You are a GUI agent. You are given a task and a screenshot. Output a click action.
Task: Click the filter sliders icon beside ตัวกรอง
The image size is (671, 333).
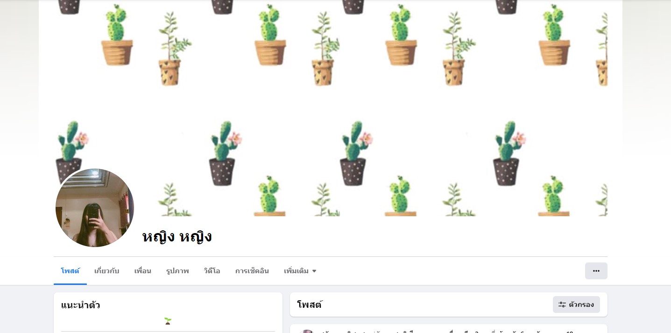pyautogui.click(x=562, y=305)
